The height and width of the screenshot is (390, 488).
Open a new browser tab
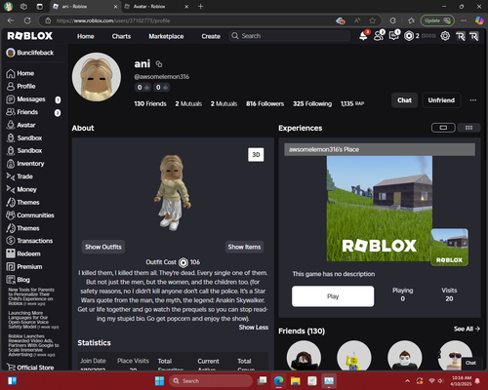tap(201, 7)
